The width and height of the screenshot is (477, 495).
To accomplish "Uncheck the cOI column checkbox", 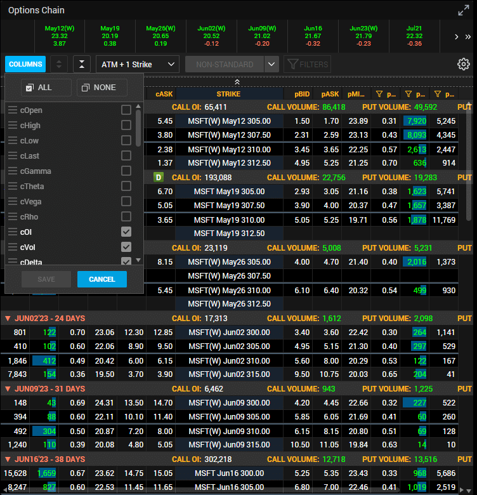I will 126,232.
